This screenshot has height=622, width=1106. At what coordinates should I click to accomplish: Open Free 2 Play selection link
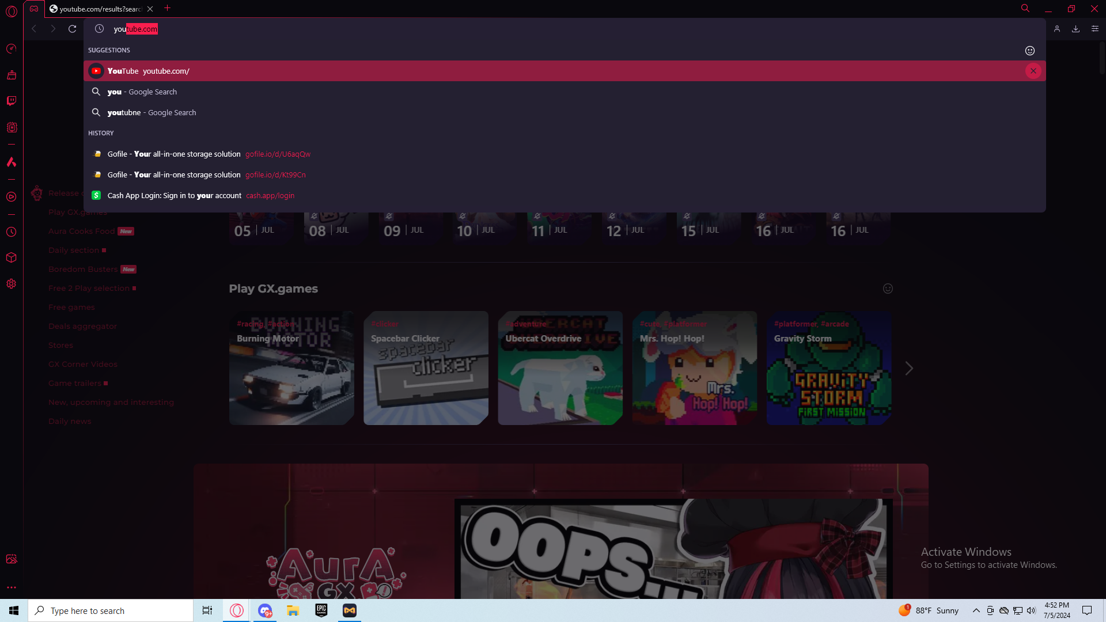89,288
